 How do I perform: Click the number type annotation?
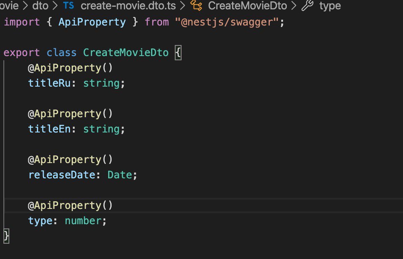(83, 221)
